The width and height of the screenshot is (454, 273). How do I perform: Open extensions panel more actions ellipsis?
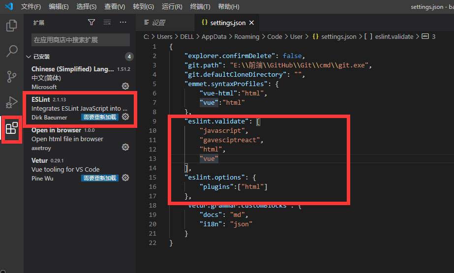pos(123,22)
